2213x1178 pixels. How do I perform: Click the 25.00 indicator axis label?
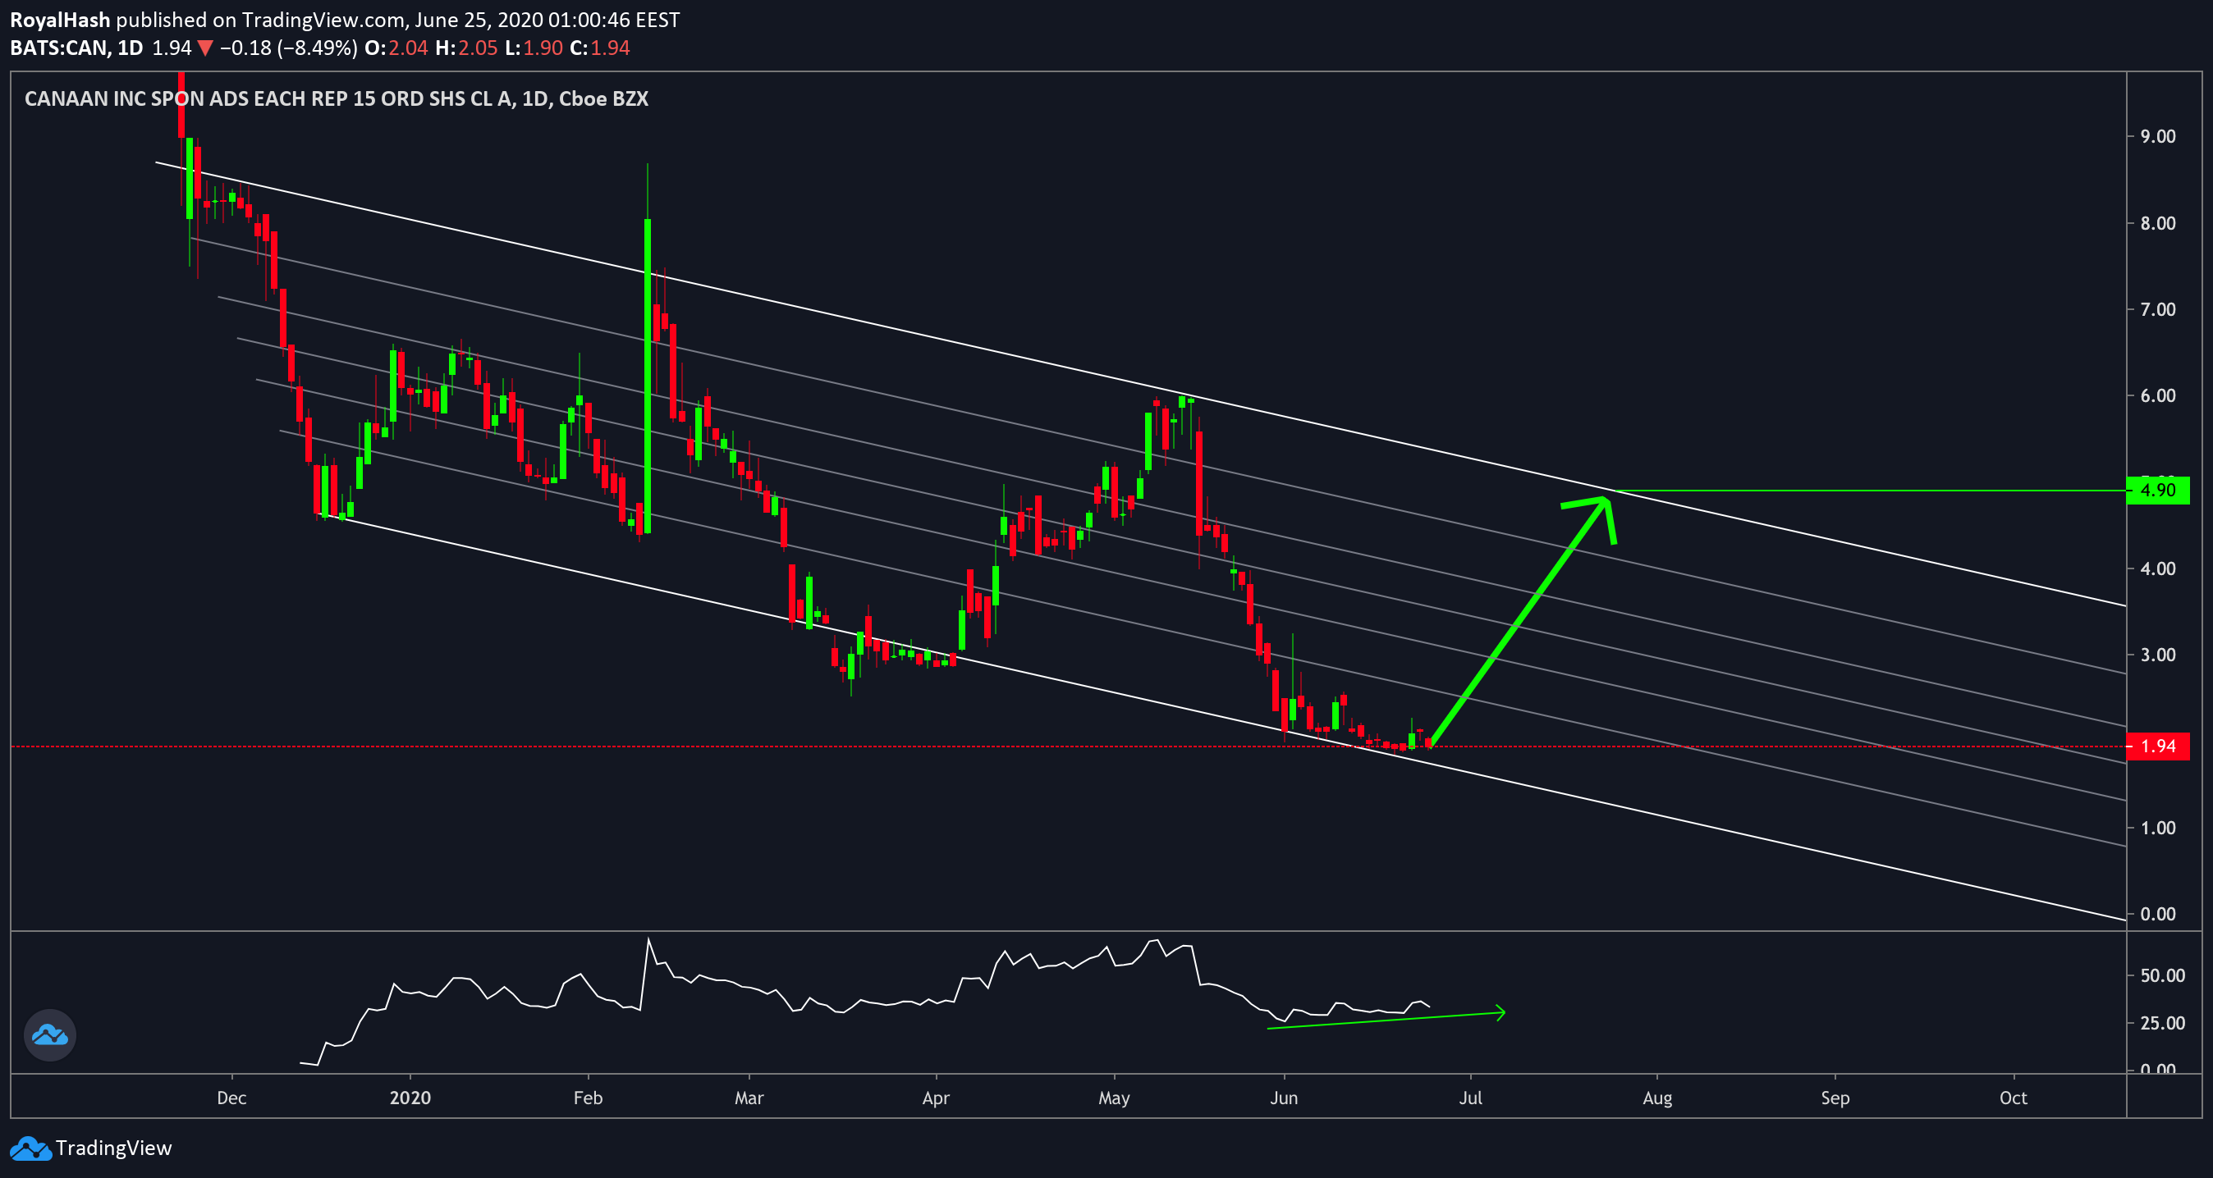(2162, 1023)
